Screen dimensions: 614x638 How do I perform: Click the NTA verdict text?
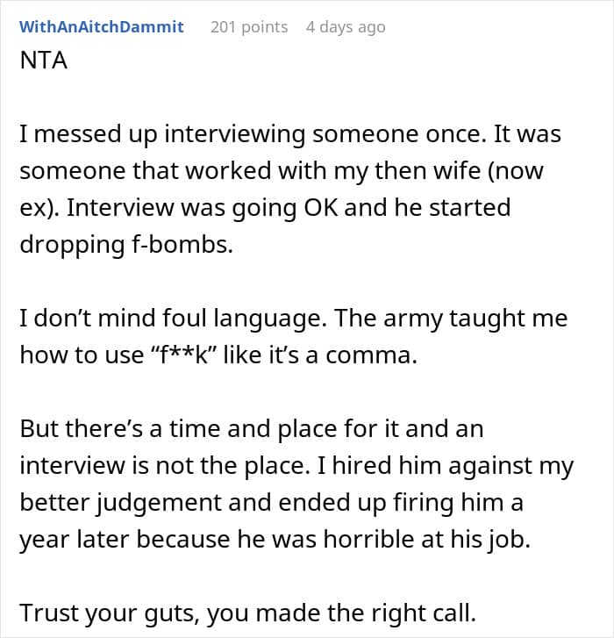[44, 61]
